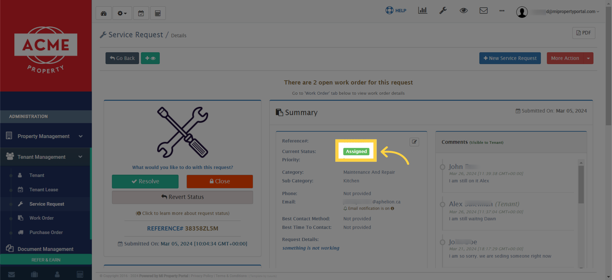Image resolution: width=612 pixels, height=280 pixels.
Task: Open the calculator toolbar icon
Action: tap(158, 13)
